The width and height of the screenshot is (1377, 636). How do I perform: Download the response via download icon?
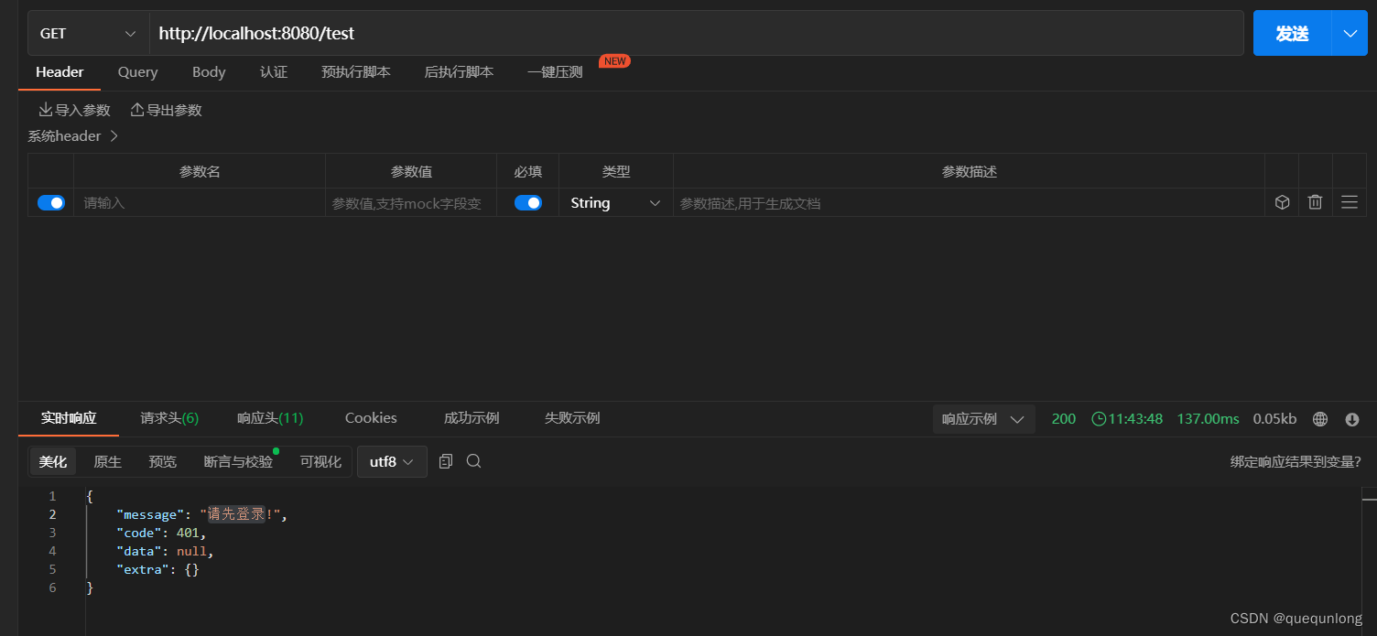pos(1352,418)
